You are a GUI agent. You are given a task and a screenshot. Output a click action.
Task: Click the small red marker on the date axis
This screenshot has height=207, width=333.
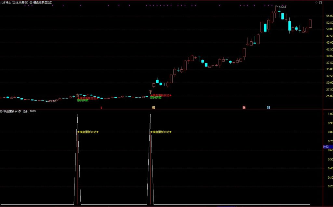click(x=101, y=107)
